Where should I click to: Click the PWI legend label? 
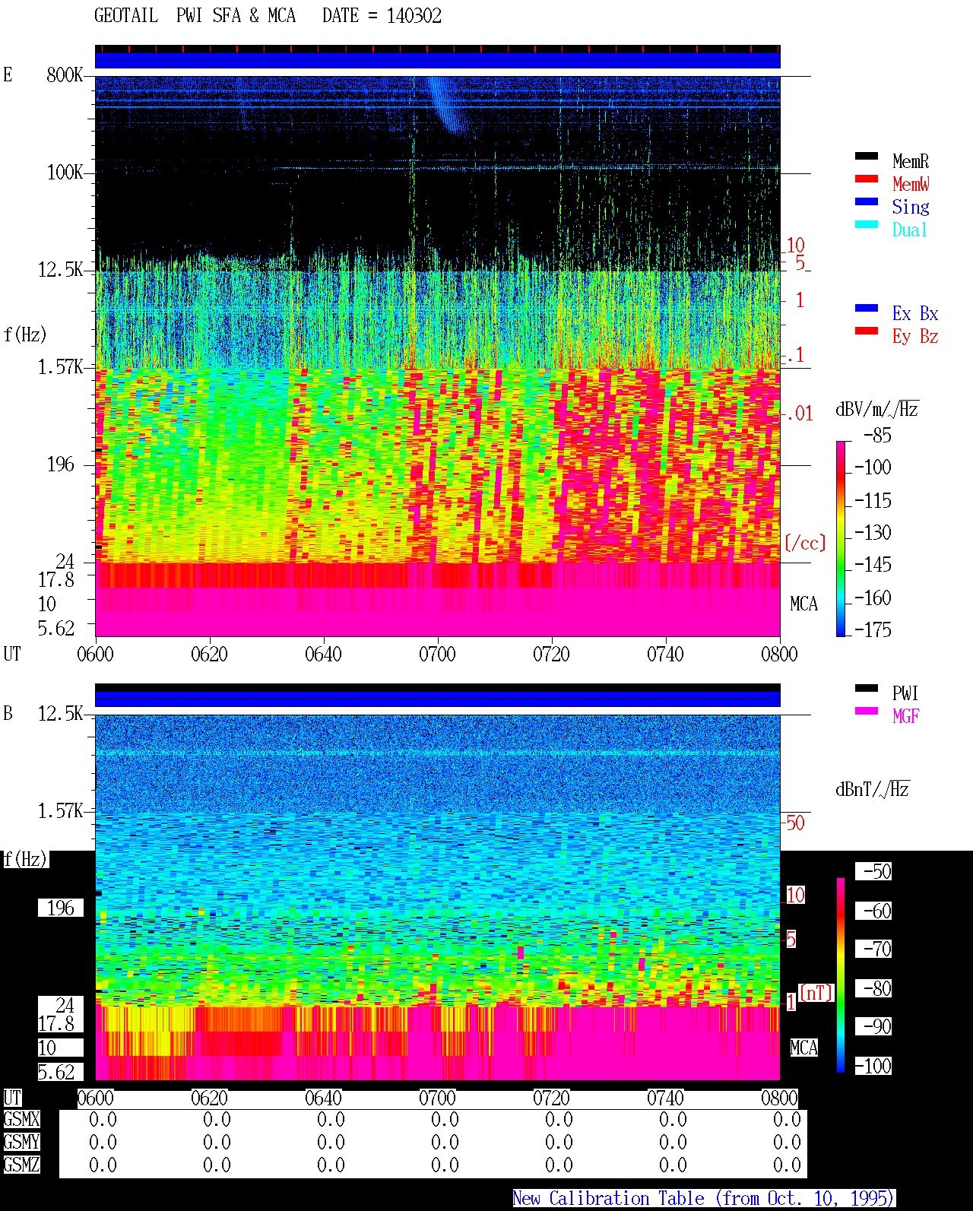tap(905, 693)
